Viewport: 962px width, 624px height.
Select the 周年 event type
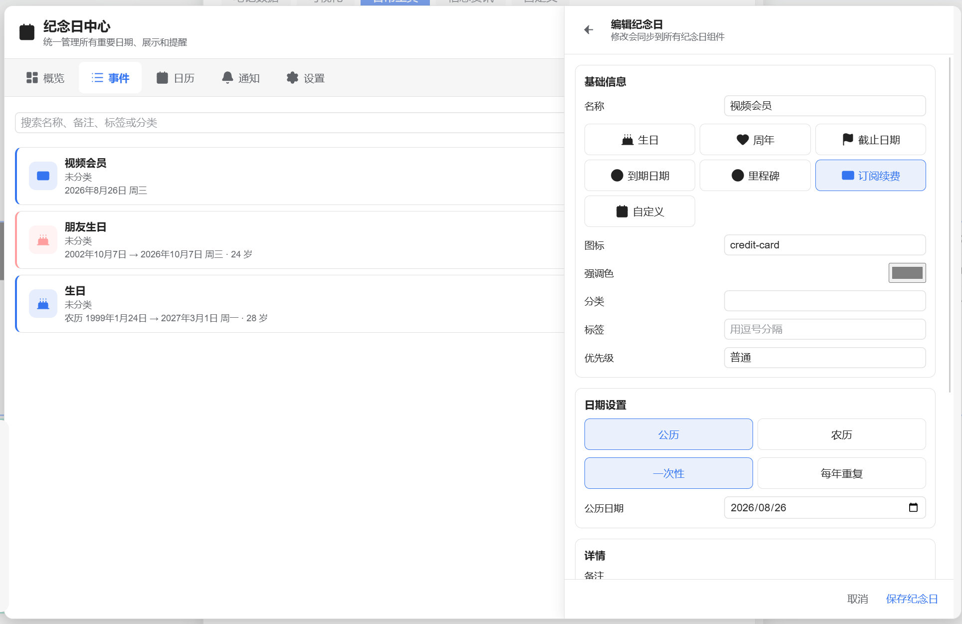(755, 140)
